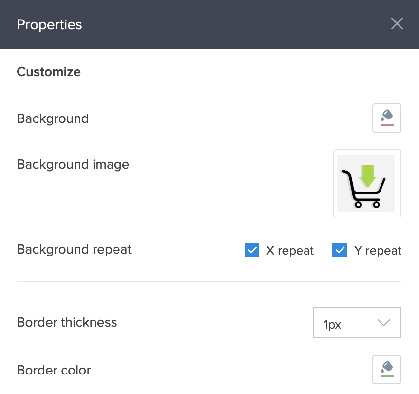The width and height of the screenshot is (419, 394).
Task: Click the Customize section heading
Action: [48, 72]
